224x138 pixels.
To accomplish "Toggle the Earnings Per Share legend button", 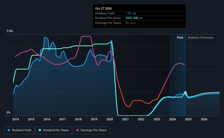I will tap(91, 130).
